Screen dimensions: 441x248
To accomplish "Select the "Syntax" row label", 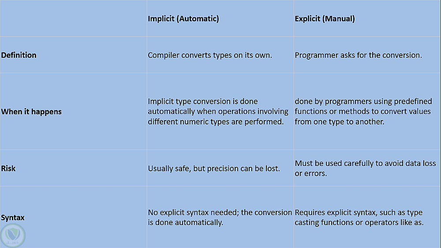I will [13, 218].
